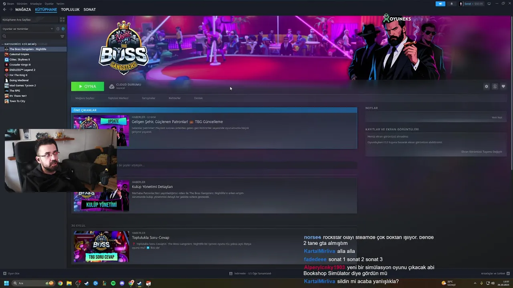
Task: Open Toplulukla Soru-Cevap news title
Action: click(x=150, y=238)
